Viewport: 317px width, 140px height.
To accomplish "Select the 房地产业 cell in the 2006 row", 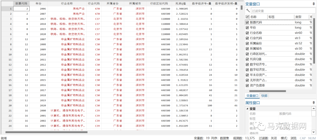I will tap(67, 9).
